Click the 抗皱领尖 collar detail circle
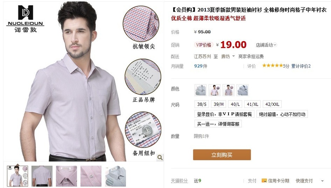The height and width of the screenshot is (188, 331). [x=141, y=23]
